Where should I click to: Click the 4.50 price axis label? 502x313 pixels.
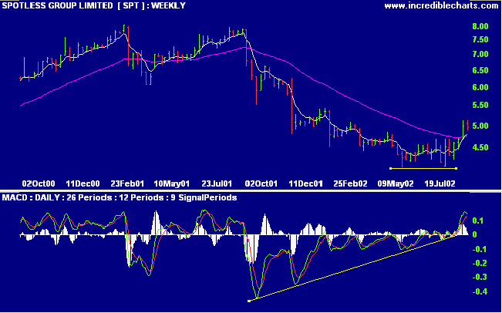(x=480, y=147)
